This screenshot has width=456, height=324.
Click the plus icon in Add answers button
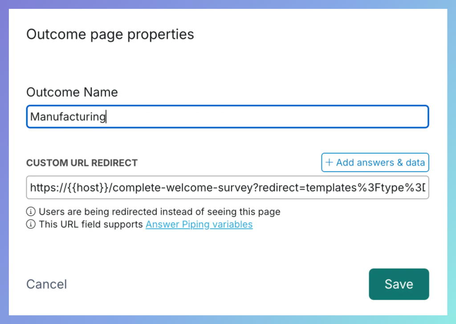coord(330,162)
